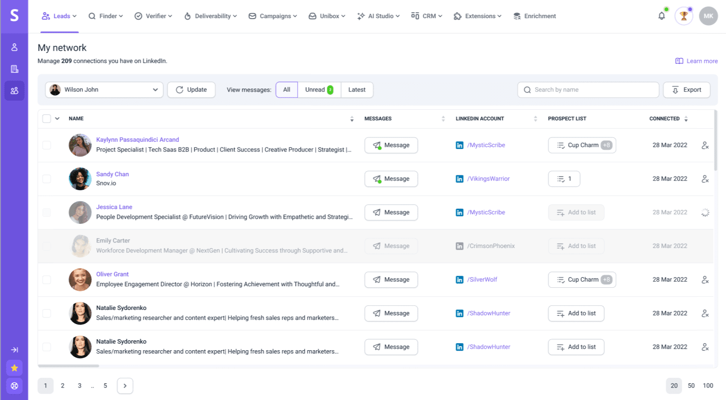The height and width of the screenshot is (400, 726).
Task: Toggle the select-all header checkbox
Action: click(47, 119)
